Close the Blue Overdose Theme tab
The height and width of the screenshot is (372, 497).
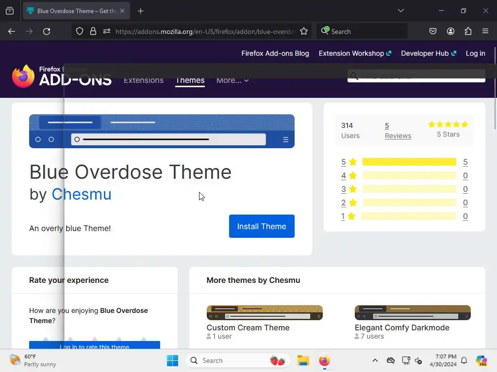click(122, 11)
